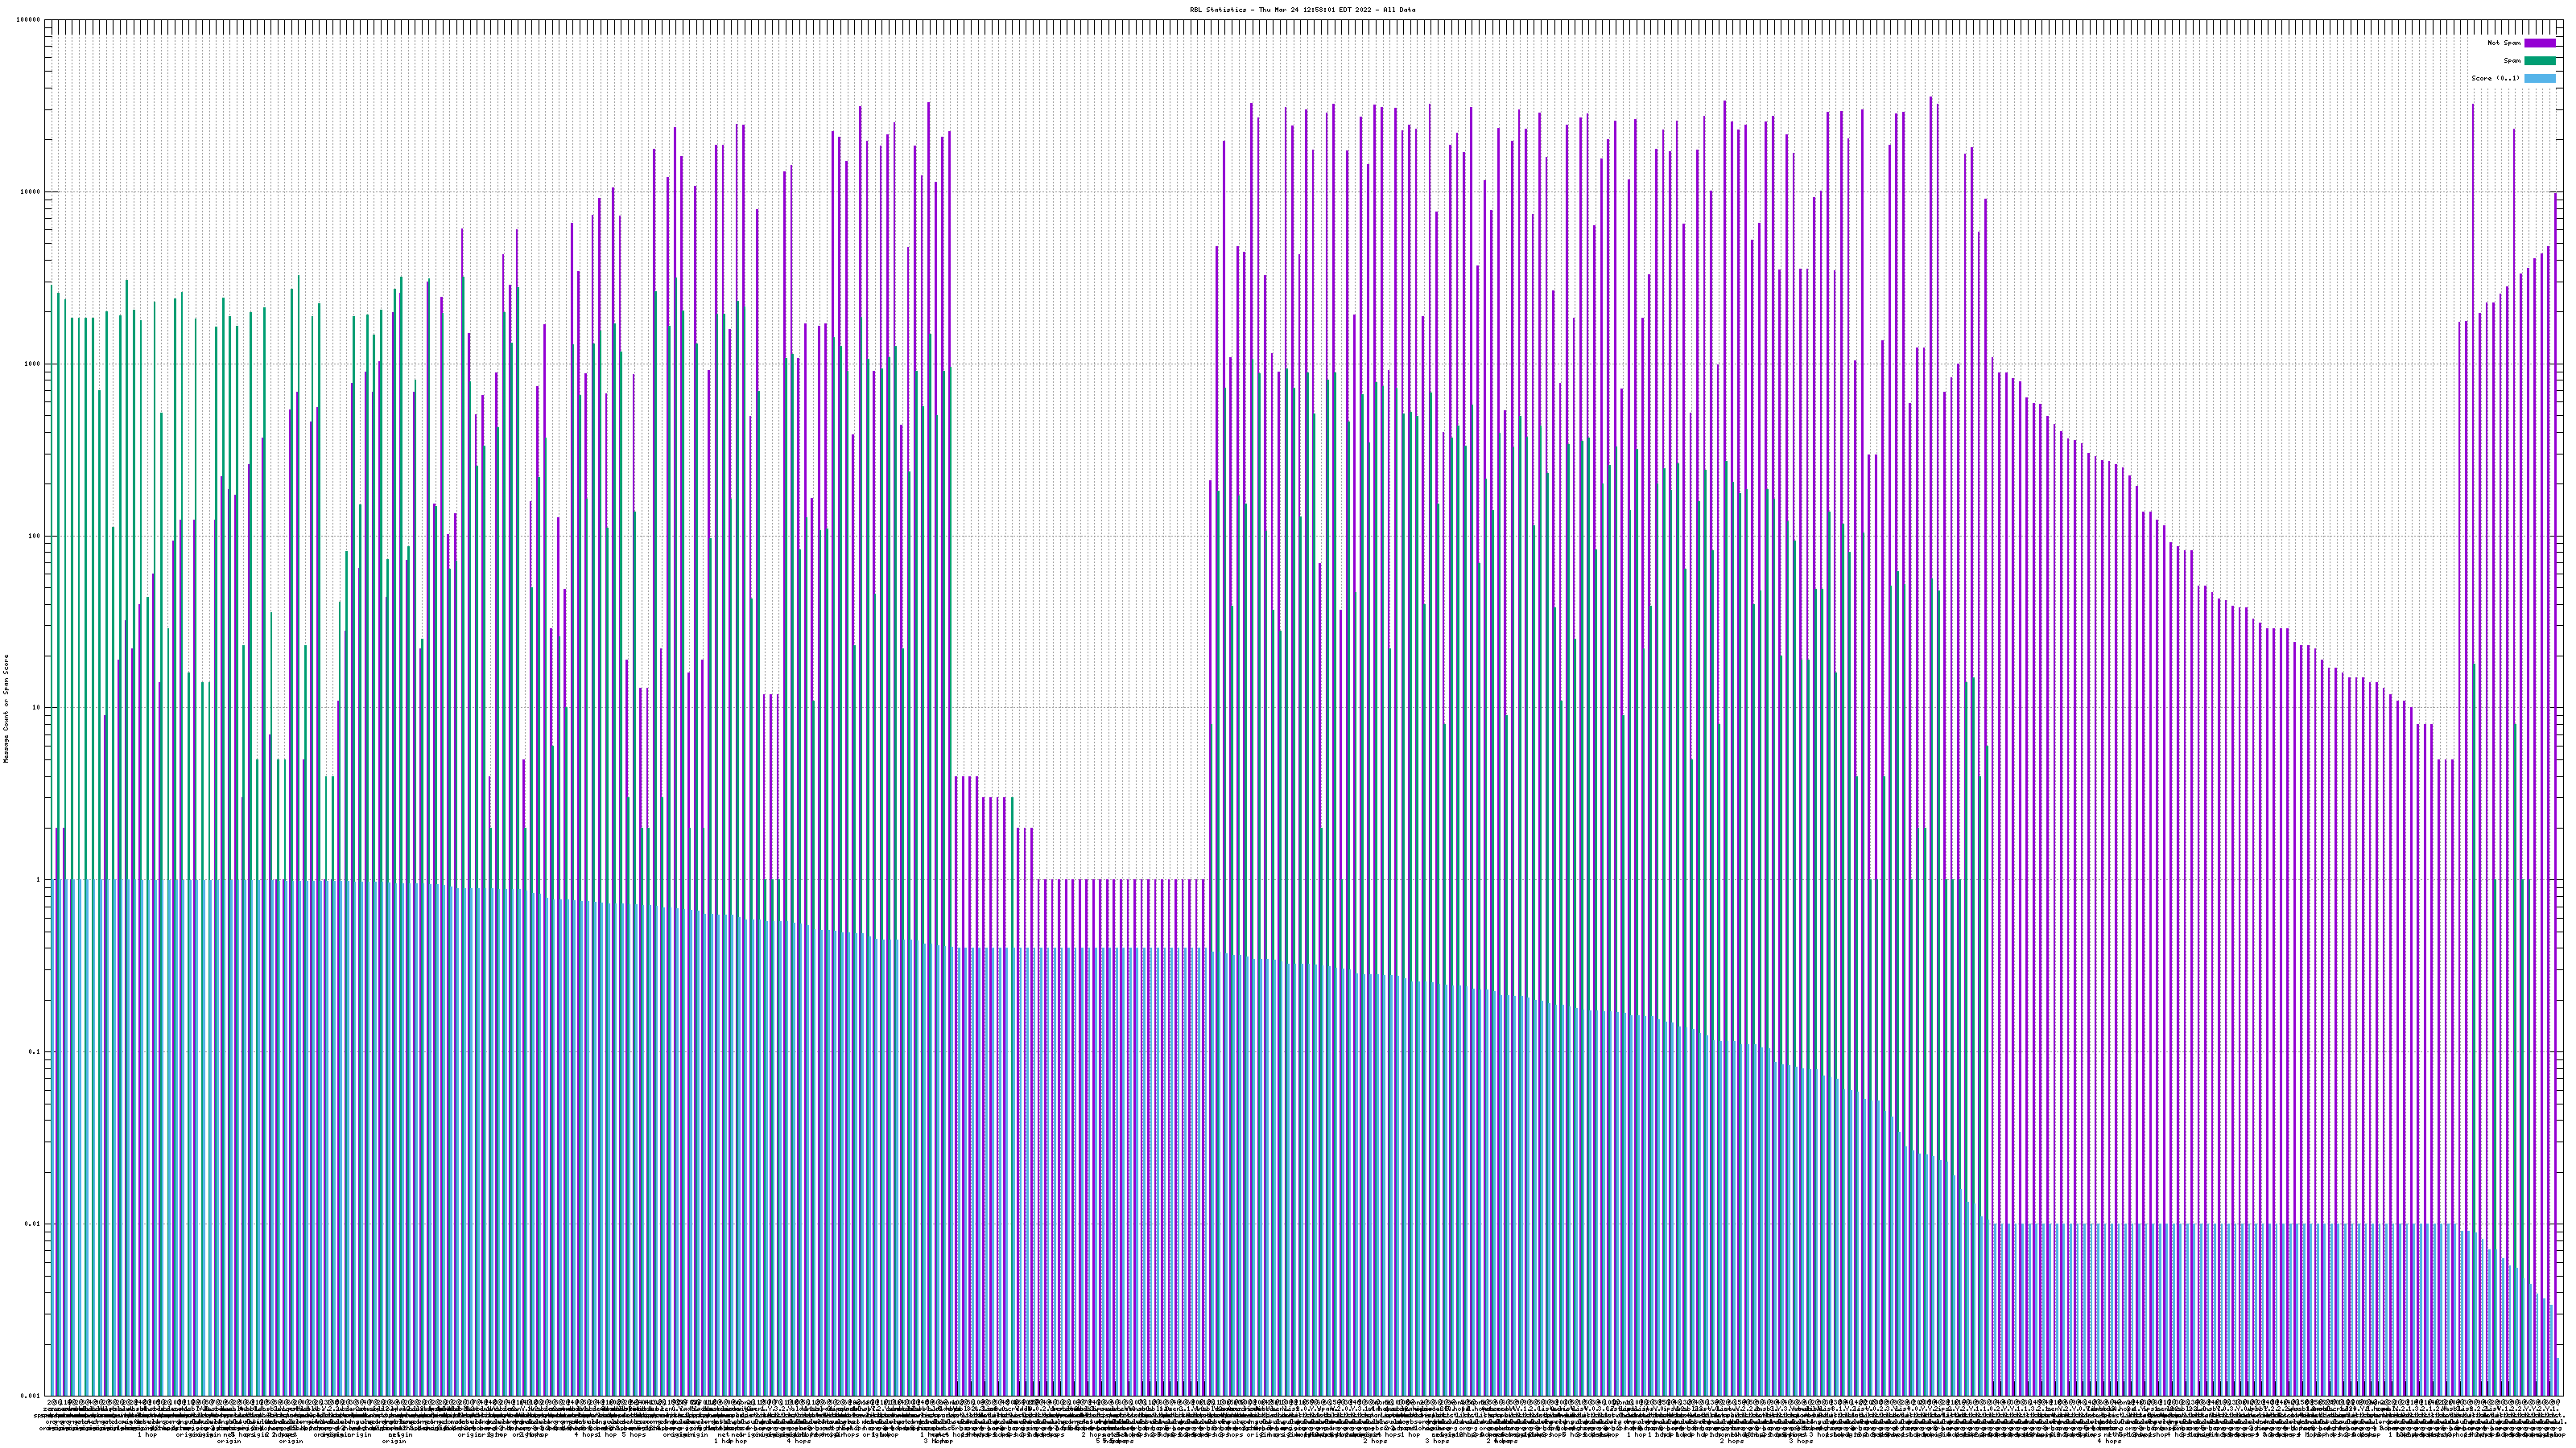This screenshot has height=1448, width=2576.
Task: Click the '5 hops' x-axis label
Action: (633, 1435)
